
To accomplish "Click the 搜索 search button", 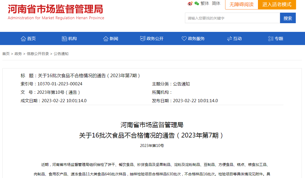I will click(x=288, y=18).
